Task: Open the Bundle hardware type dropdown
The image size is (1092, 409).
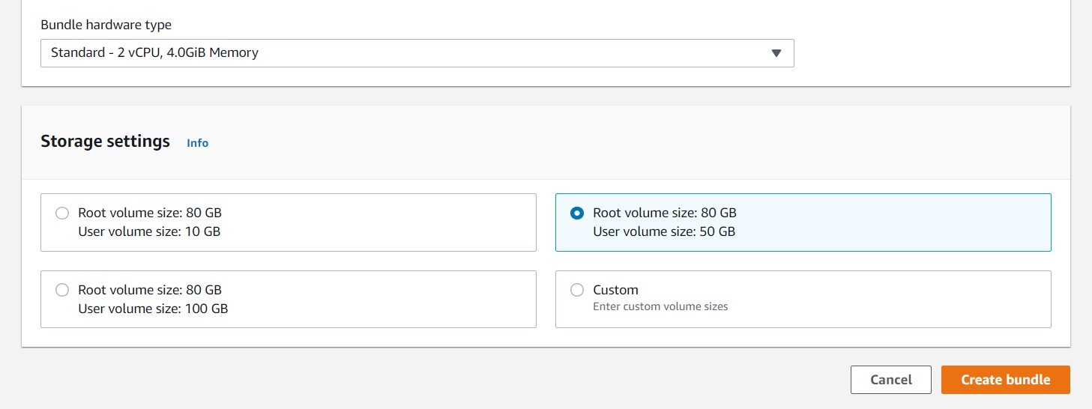Action: click(x=417, y=53)
